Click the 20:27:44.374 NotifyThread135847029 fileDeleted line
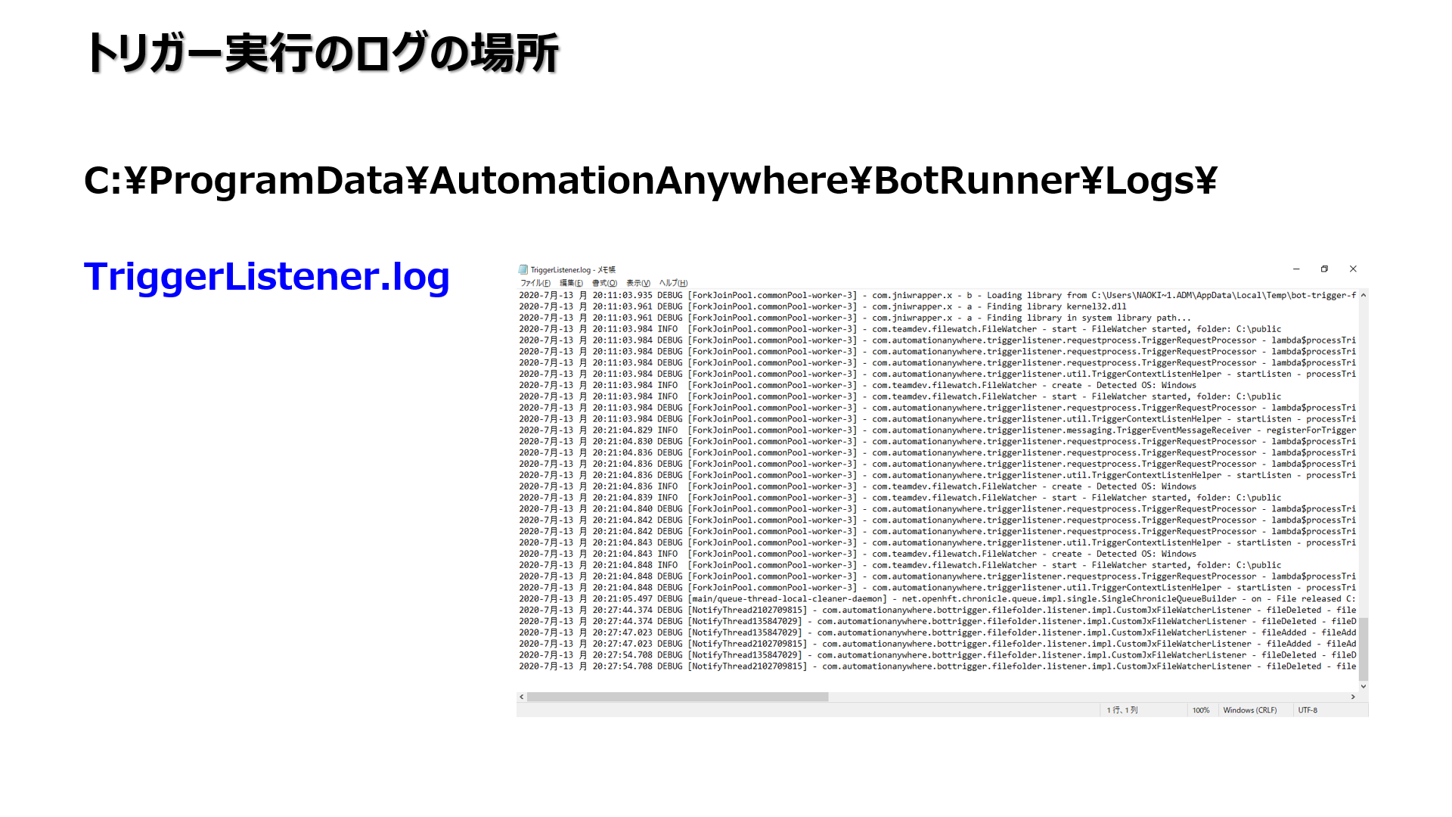Image resolution: width=1452 pixels, height=817 pixels. pyautogui.click(x=938, y=621)
